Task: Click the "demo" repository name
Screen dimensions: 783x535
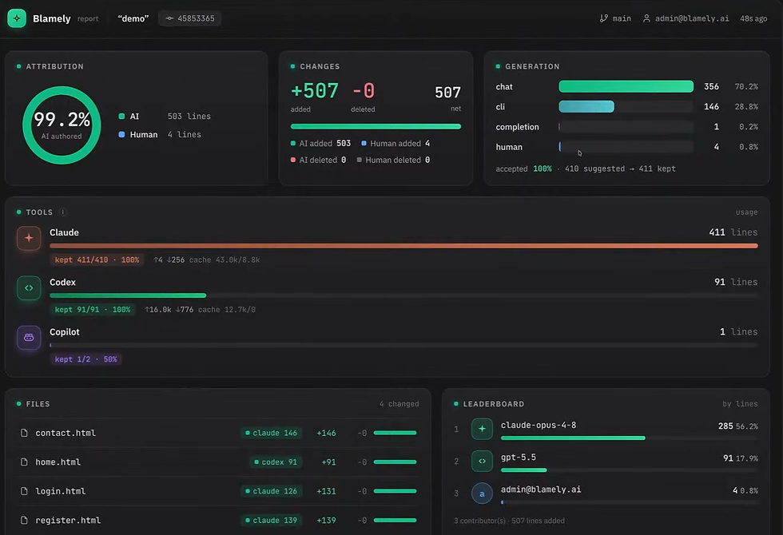Action: (133, 18)
